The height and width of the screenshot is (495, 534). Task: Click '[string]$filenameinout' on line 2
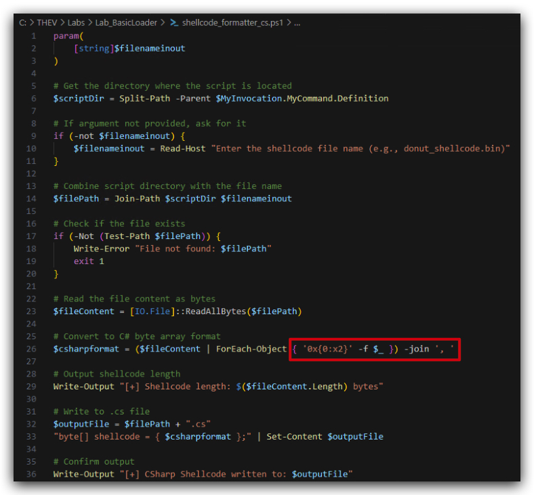129,48
